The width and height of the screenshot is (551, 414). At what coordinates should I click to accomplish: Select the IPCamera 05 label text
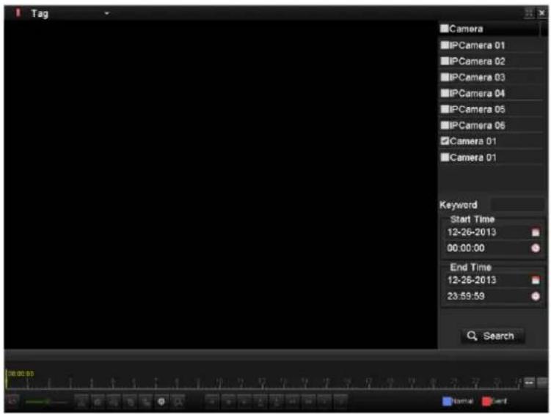477,109
